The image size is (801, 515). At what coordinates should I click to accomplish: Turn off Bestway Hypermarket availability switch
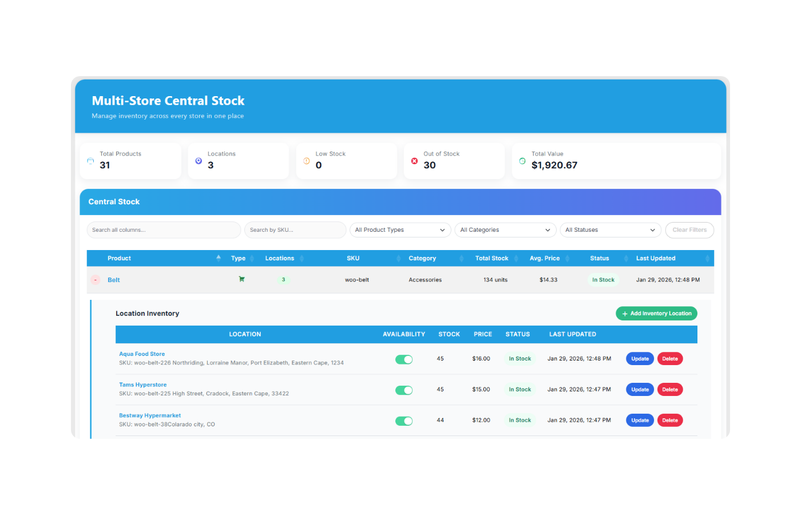tap(404, 420)
